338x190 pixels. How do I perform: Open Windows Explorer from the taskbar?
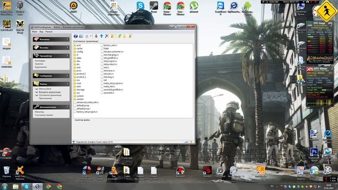point(15,186)
